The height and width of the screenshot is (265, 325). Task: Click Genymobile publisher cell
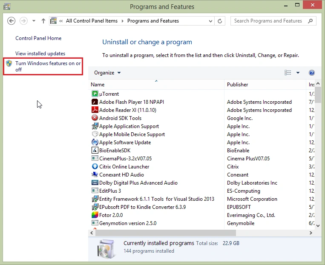pos(241,223)
